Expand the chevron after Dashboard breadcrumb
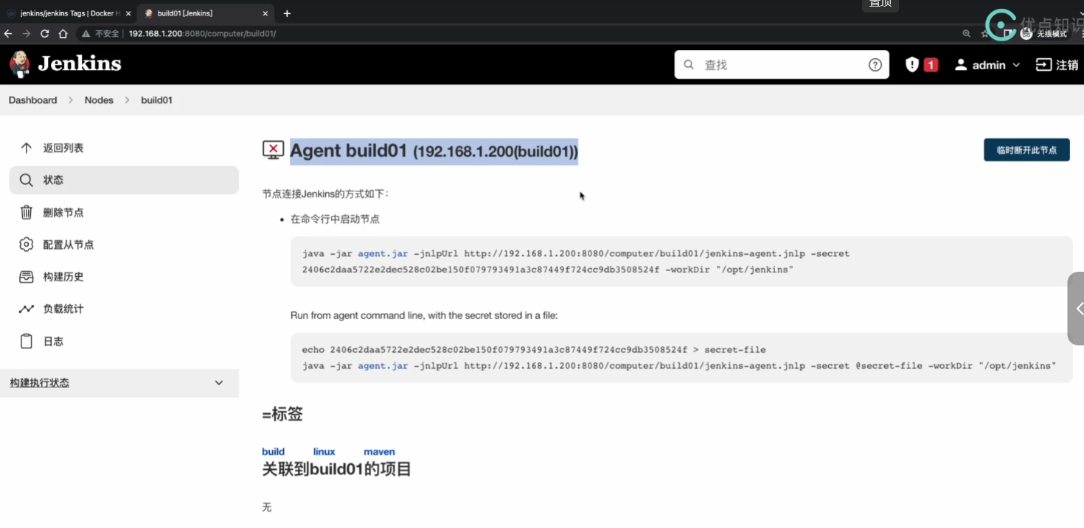 point(71,100)
